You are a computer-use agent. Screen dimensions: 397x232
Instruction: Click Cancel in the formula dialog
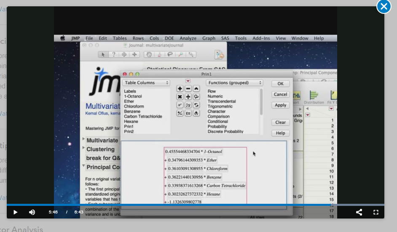pyautogui.click(x=280, y=94)
